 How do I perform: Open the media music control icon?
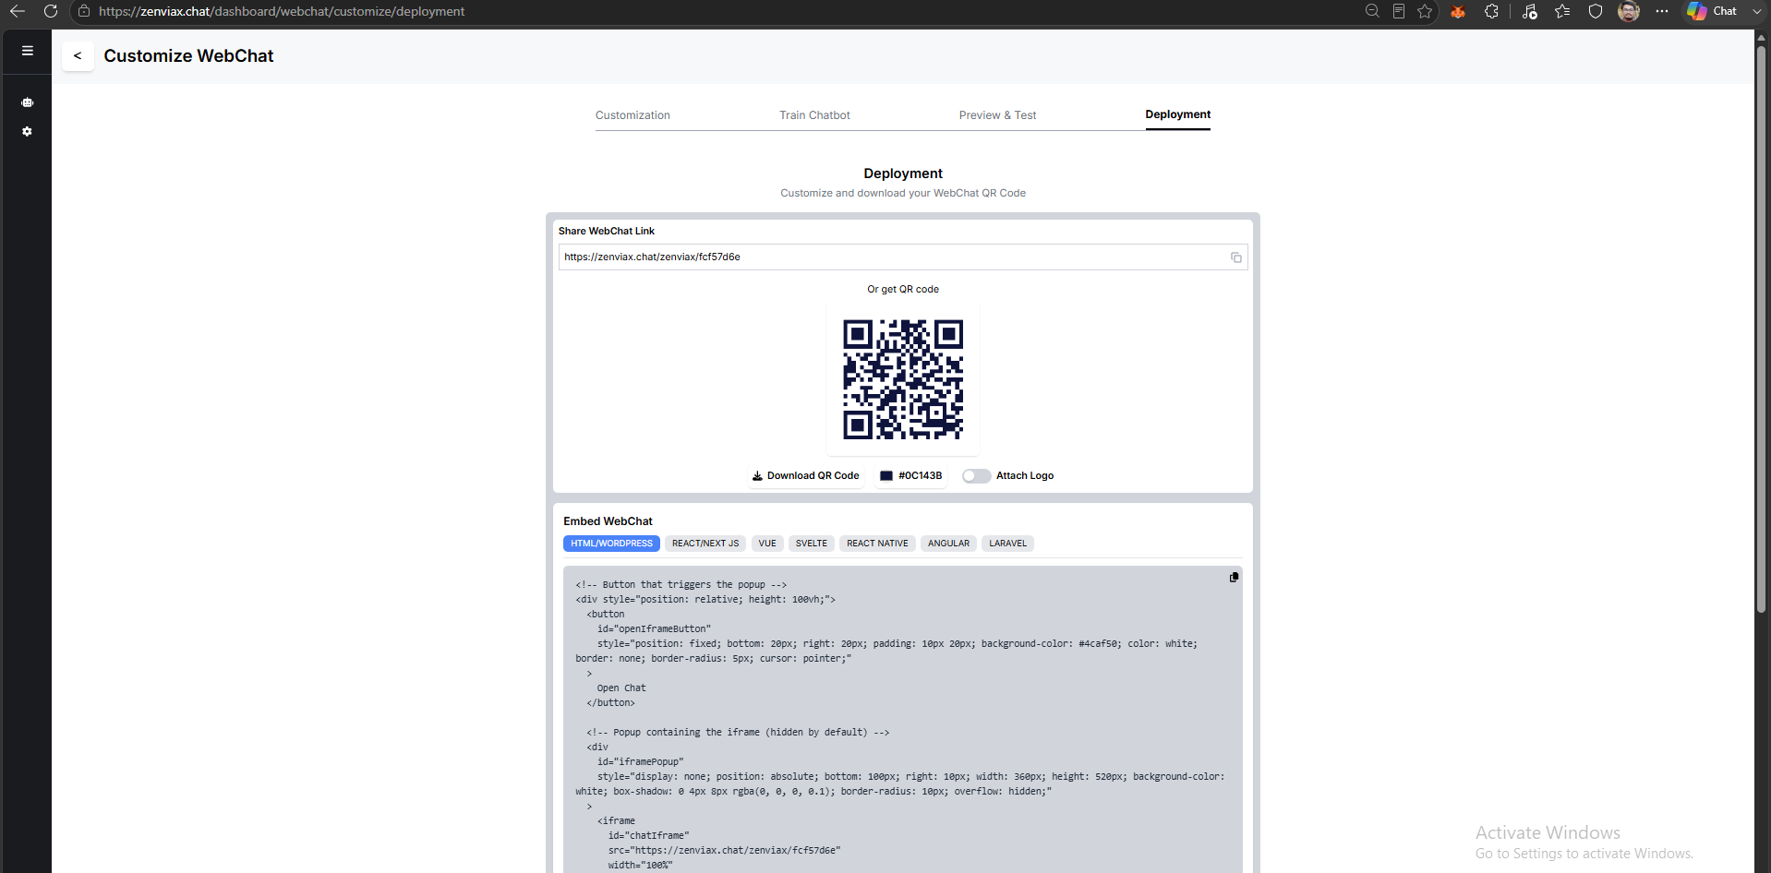click(1530, 11)
